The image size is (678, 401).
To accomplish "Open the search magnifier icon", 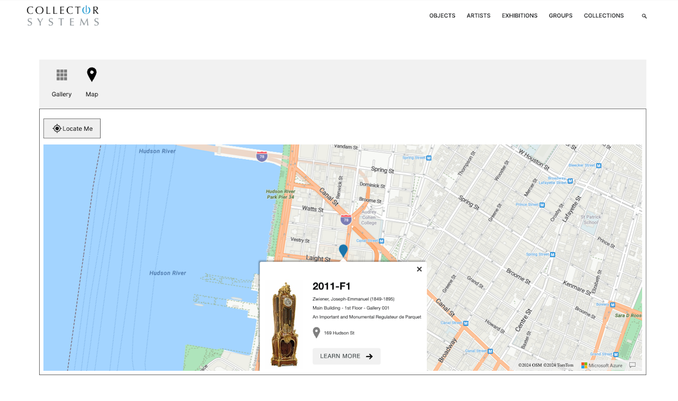I will tap(644, 16).
